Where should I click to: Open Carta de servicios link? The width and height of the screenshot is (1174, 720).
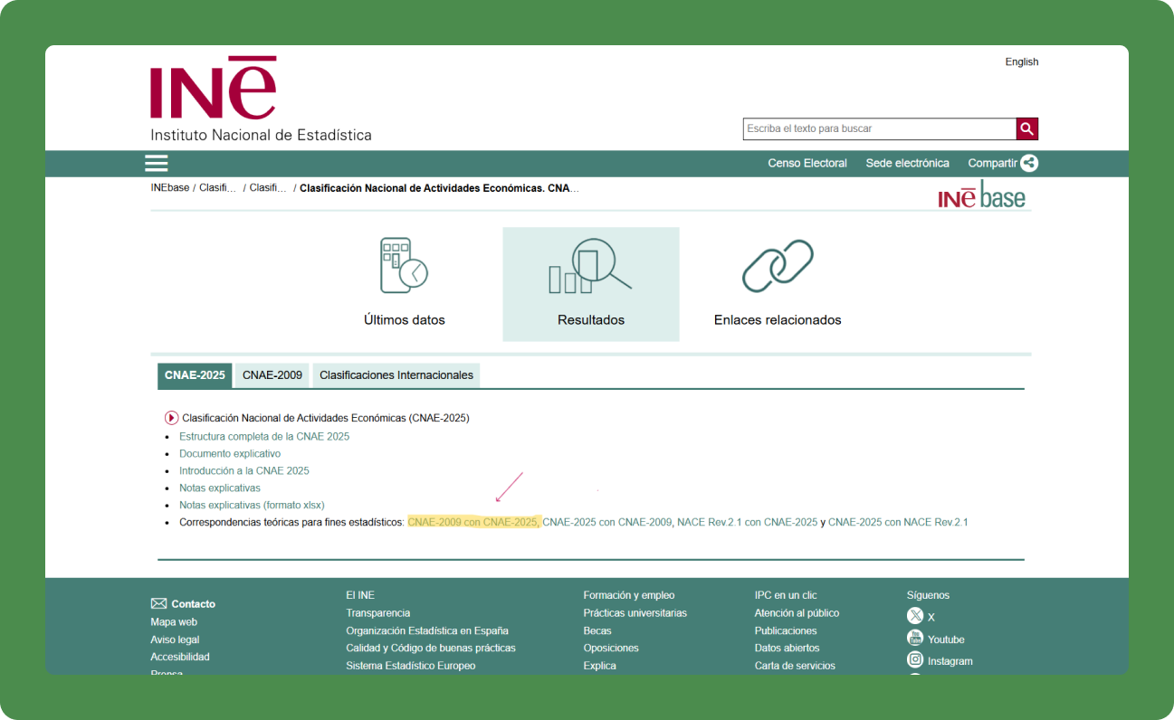coord(796,666)
